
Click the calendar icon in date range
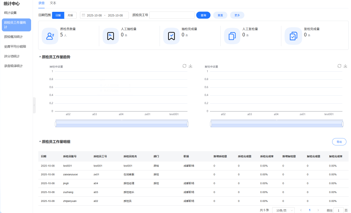(x=84, y=15)
